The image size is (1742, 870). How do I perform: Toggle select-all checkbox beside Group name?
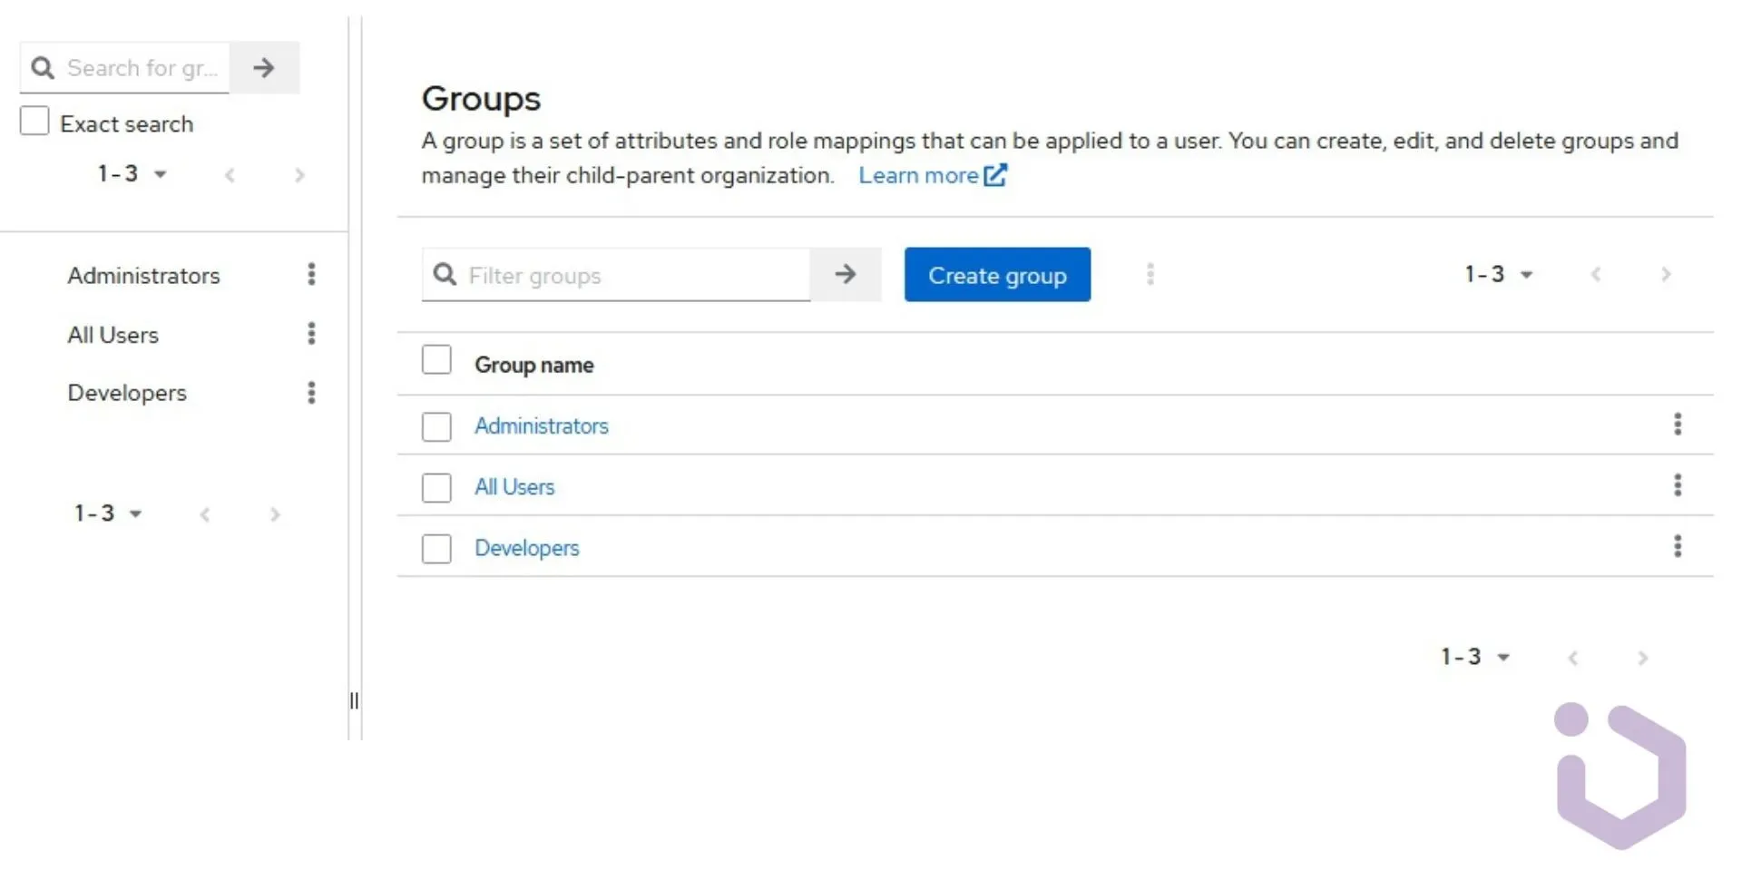pos(436,360)
